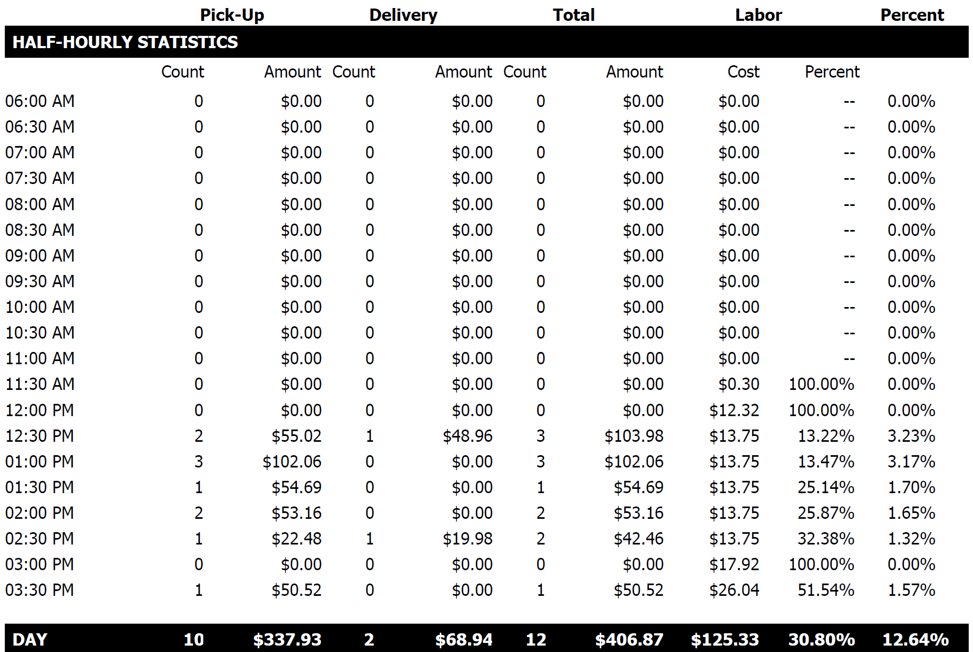Image resolution: width=973 pixels, height=652 pixels.
Task: Click the $125.33 day labor cost
Action: click(x=724, y=639)
